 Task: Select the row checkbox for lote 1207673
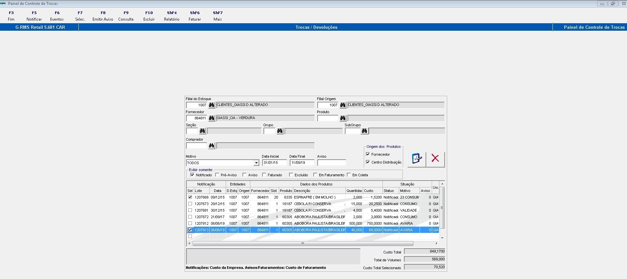pyautogui.click(x=190, y=204)
